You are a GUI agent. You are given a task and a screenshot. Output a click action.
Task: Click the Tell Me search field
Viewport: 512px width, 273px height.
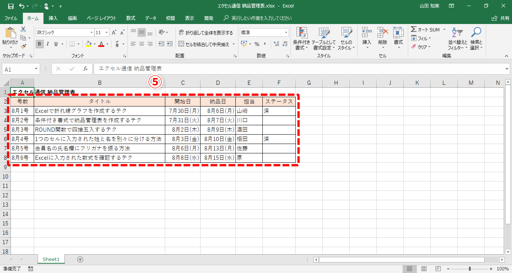[x=257, y=18]
